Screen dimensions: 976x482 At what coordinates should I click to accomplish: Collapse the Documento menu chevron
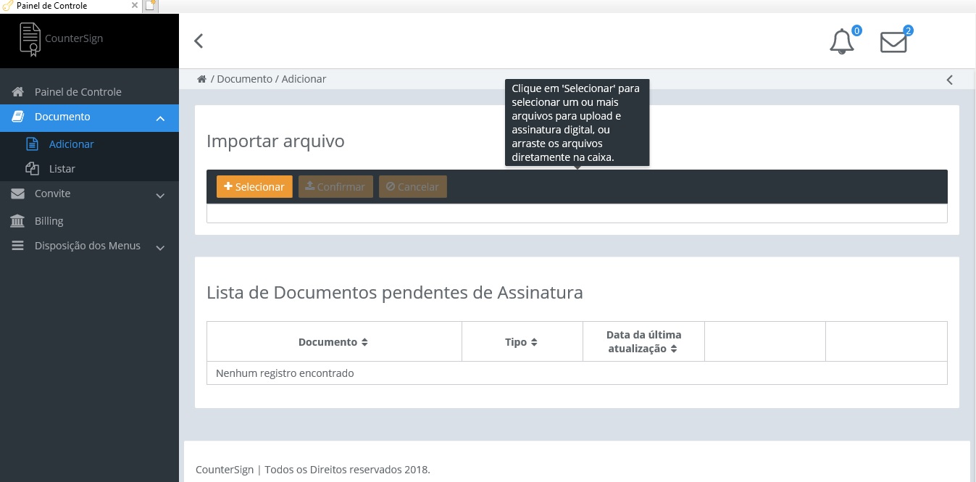coord(160,118)
